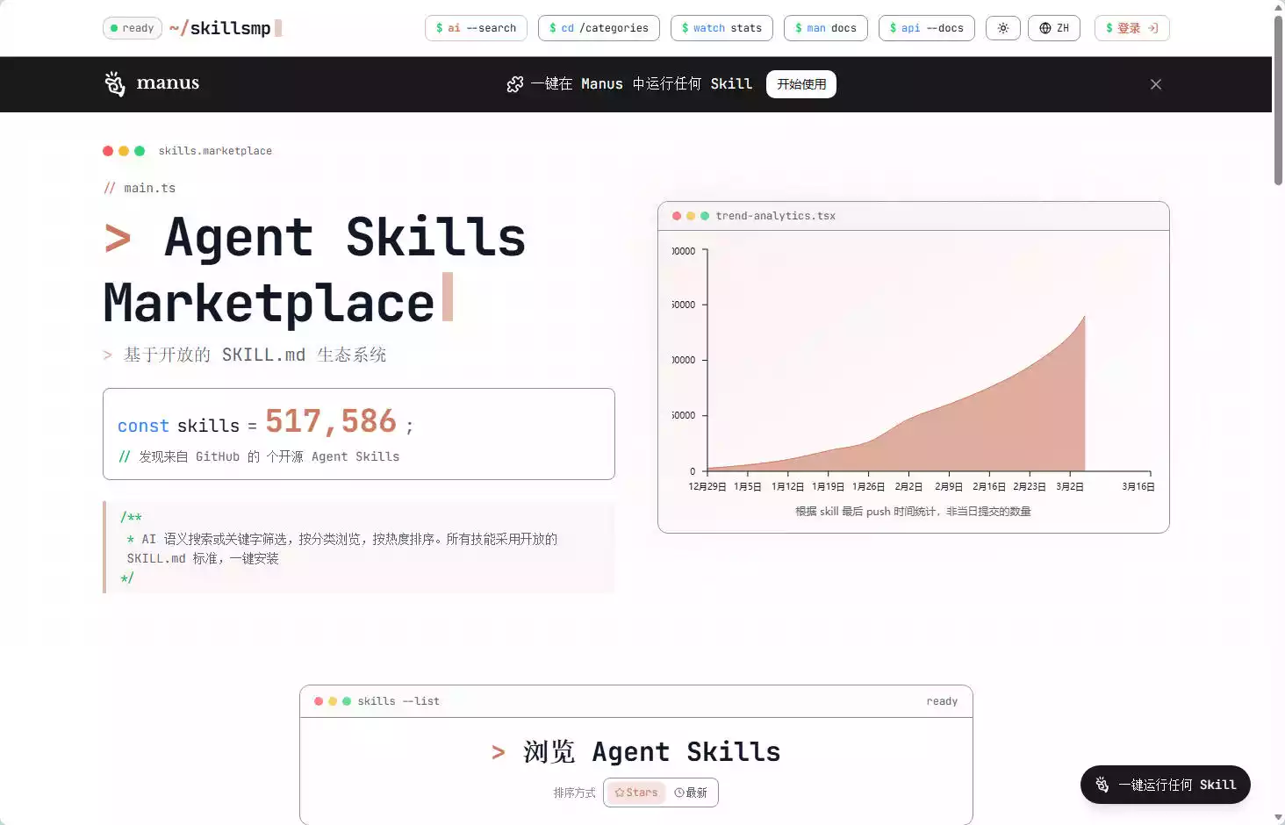Screen dimensions: 1285x825
Task: Open the "$ api --docs" nav item
Action: [927, 28]
